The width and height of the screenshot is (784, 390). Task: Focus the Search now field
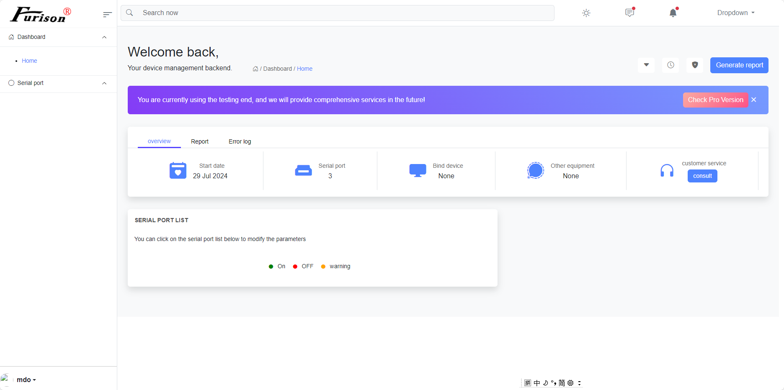coord(338,13)
